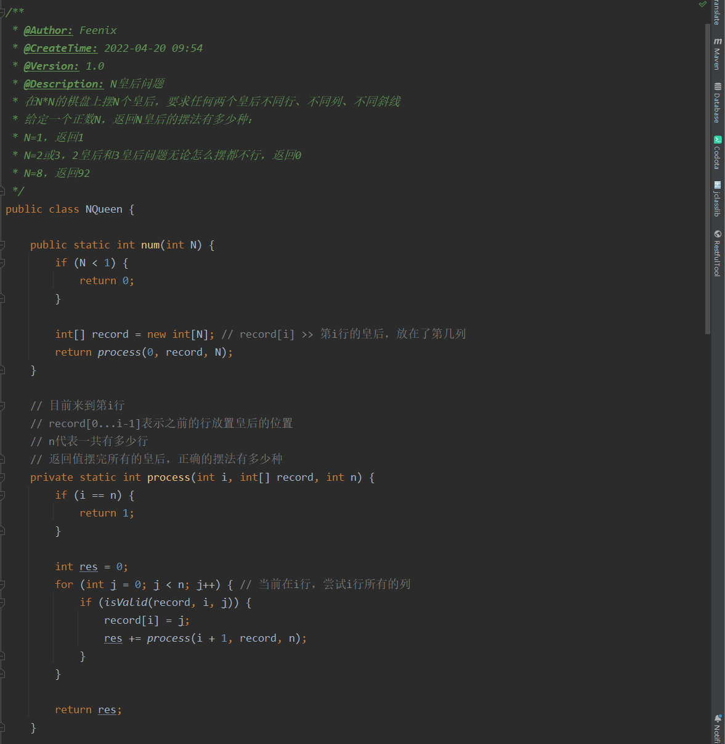Click the isValid method call
Image resolution: width=725 pixels, height=744 pixels.
[x=126, y=602]
